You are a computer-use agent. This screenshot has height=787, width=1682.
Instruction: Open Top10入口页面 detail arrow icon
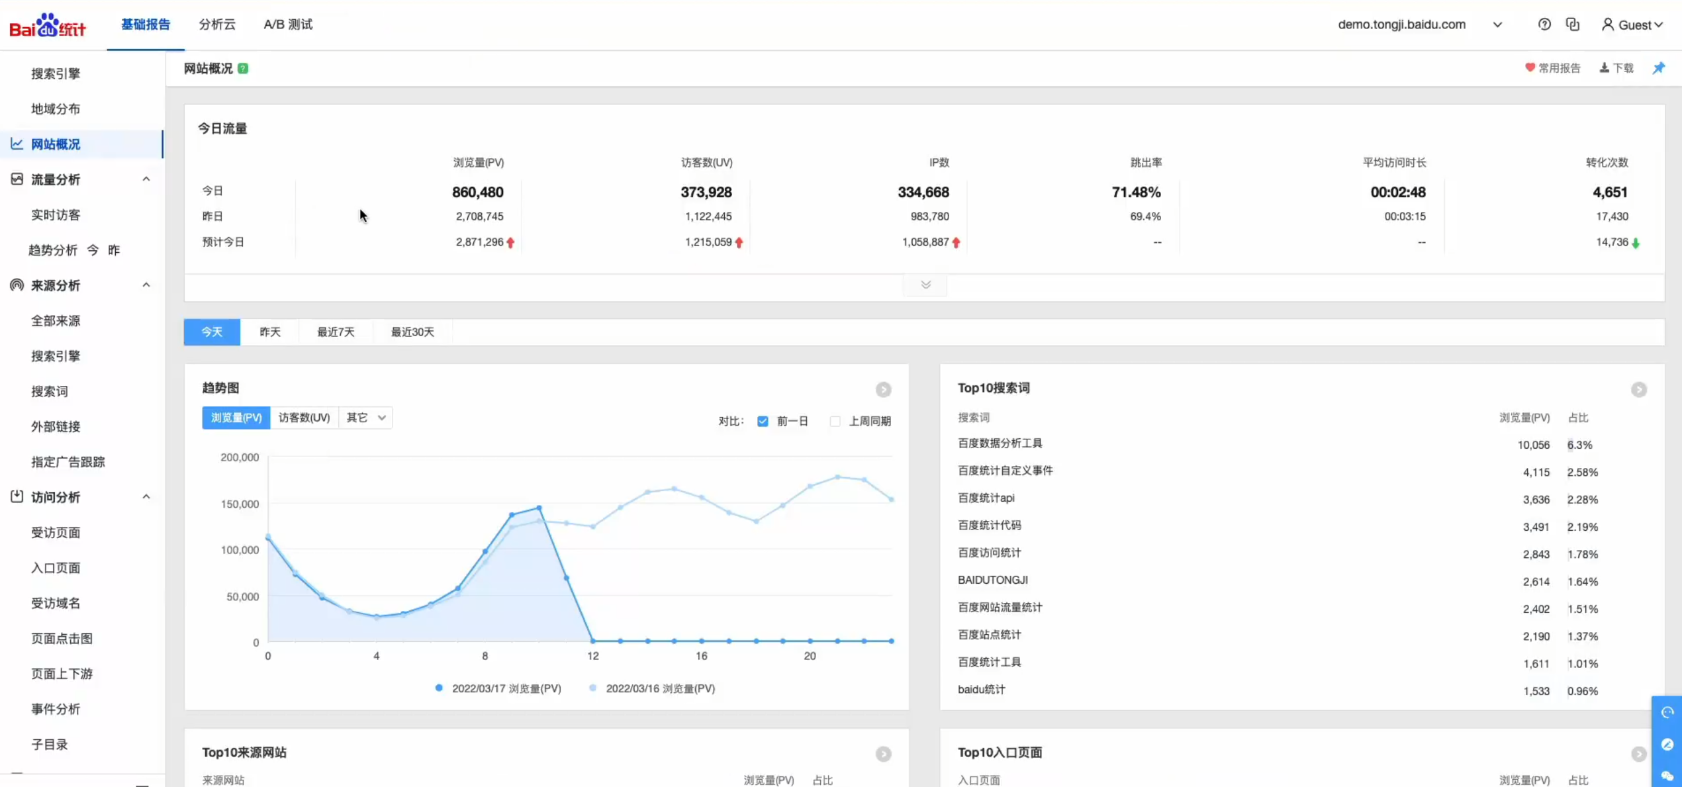click(x=1639, y=754)
